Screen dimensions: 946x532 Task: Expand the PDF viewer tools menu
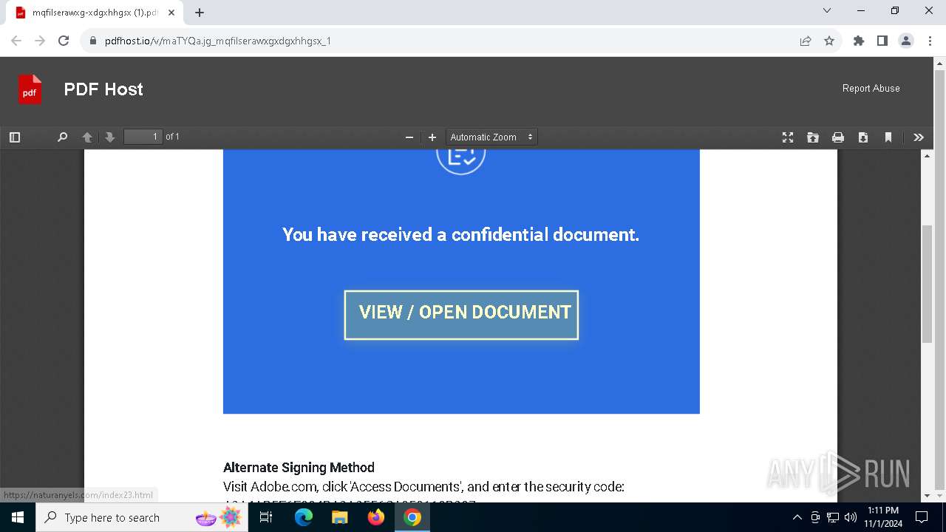(919, 137)
